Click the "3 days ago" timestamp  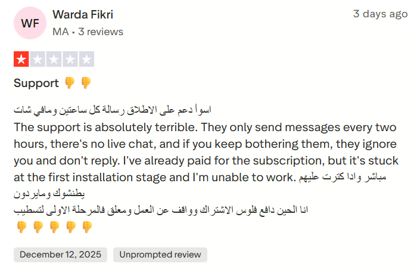coord(380,14)
